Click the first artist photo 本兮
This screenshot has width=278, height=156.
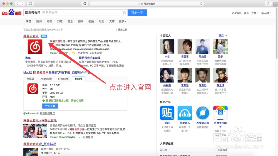pyautogui.click(x=167, y=46)
